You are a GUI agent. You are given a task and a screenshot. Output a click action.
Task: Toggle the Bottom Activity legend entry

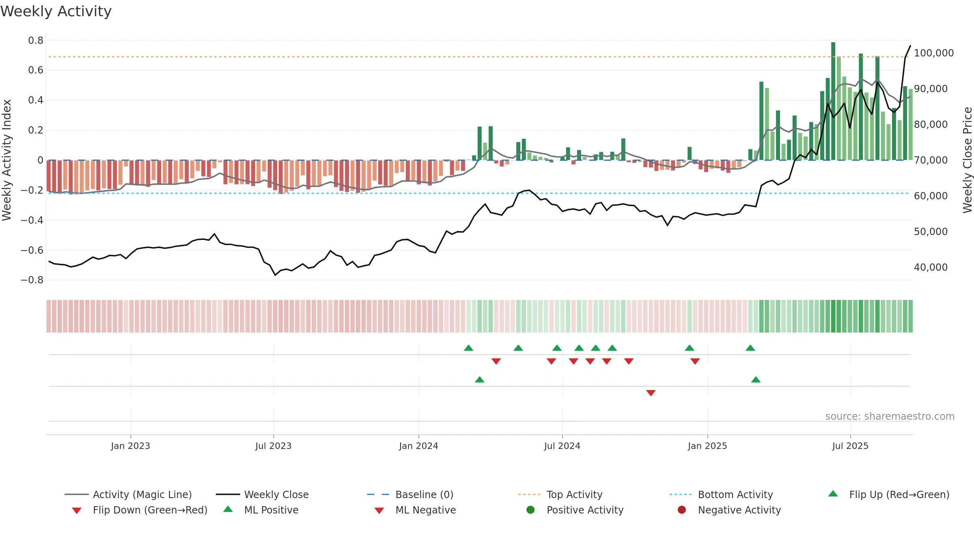point(721,494)
